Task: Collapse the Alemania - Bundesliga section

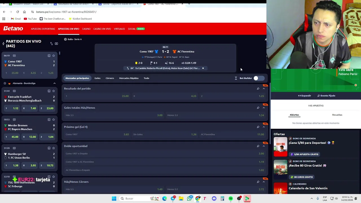Action: click(54, 83)
